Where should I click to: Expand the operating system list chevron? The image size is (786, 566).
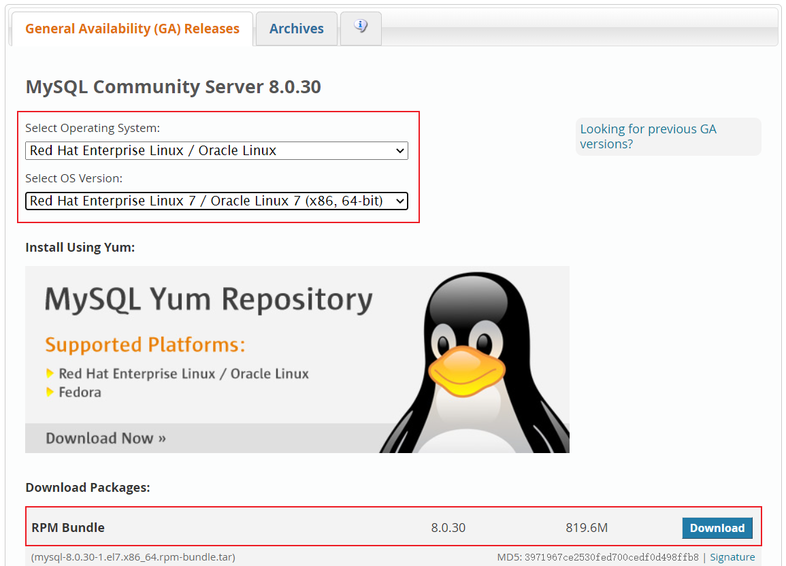(401, 150)
